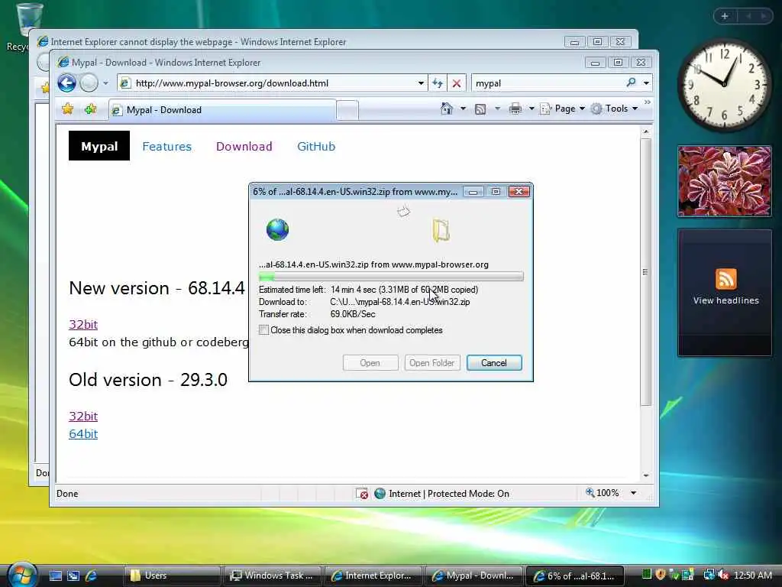
Task: Click the sidebar clock gadget
Action: (x=724, y=84)
